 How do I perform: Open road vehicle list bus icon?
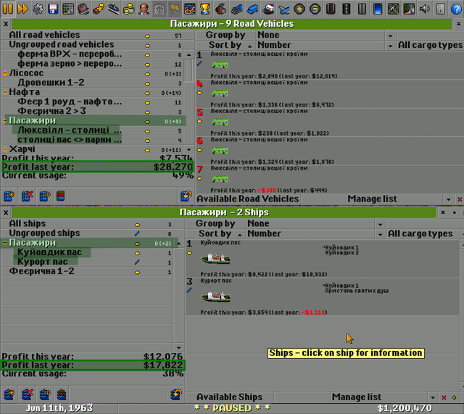252,8
